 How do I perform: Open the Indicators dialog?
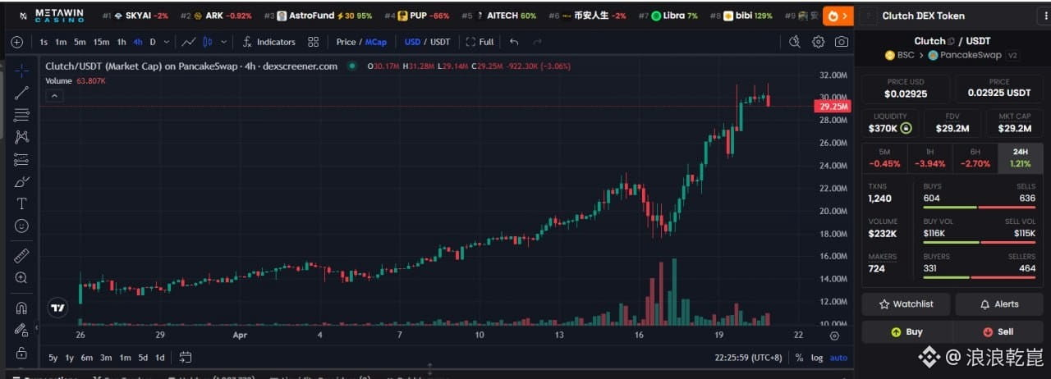pos(268,42)
